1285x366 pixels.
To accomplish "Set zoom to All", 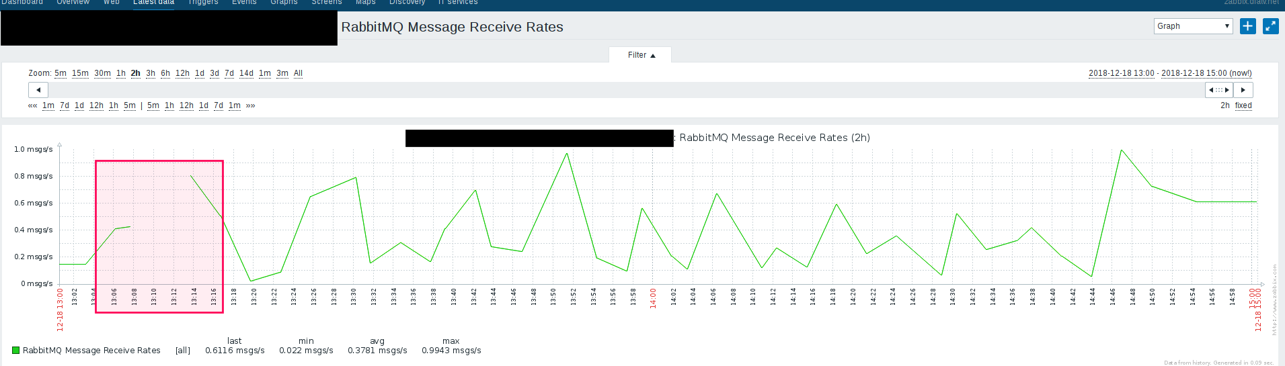I will [298, 73].
